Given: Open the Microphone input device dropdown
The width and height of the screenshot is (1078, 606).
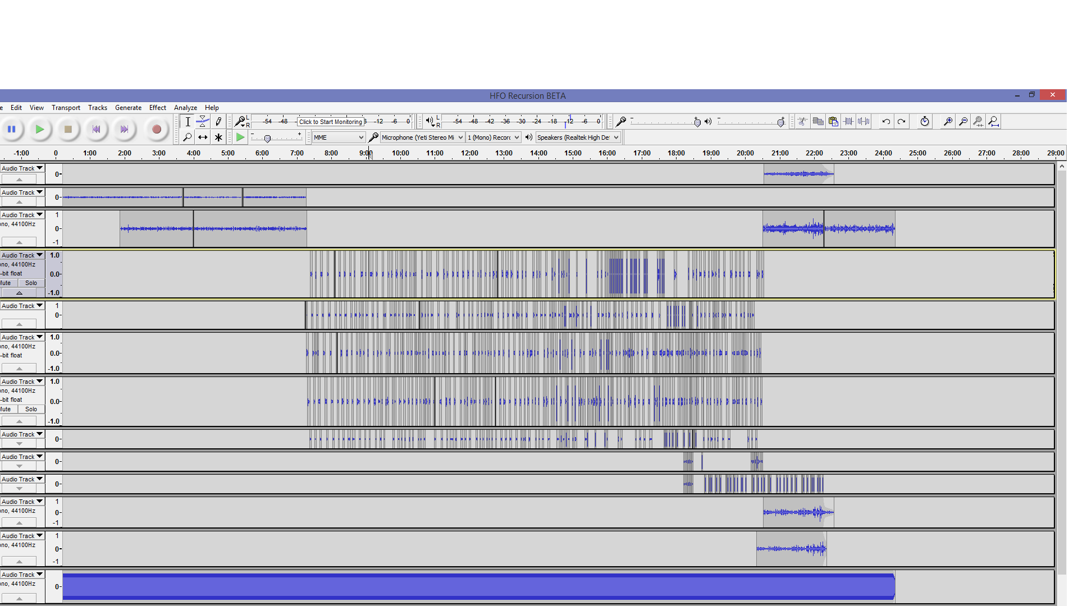Looking at the screenshot, I should click(422, 137).
